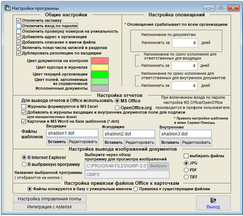This screenshot has width=243, height=216.
Task: Click the GIMP2 program name field
Action: pyautogui.click(x=127, y=175)
